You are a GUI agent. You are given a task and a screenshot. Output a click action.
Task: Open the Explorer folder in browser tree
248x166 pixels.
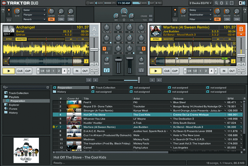coord(14,105)
